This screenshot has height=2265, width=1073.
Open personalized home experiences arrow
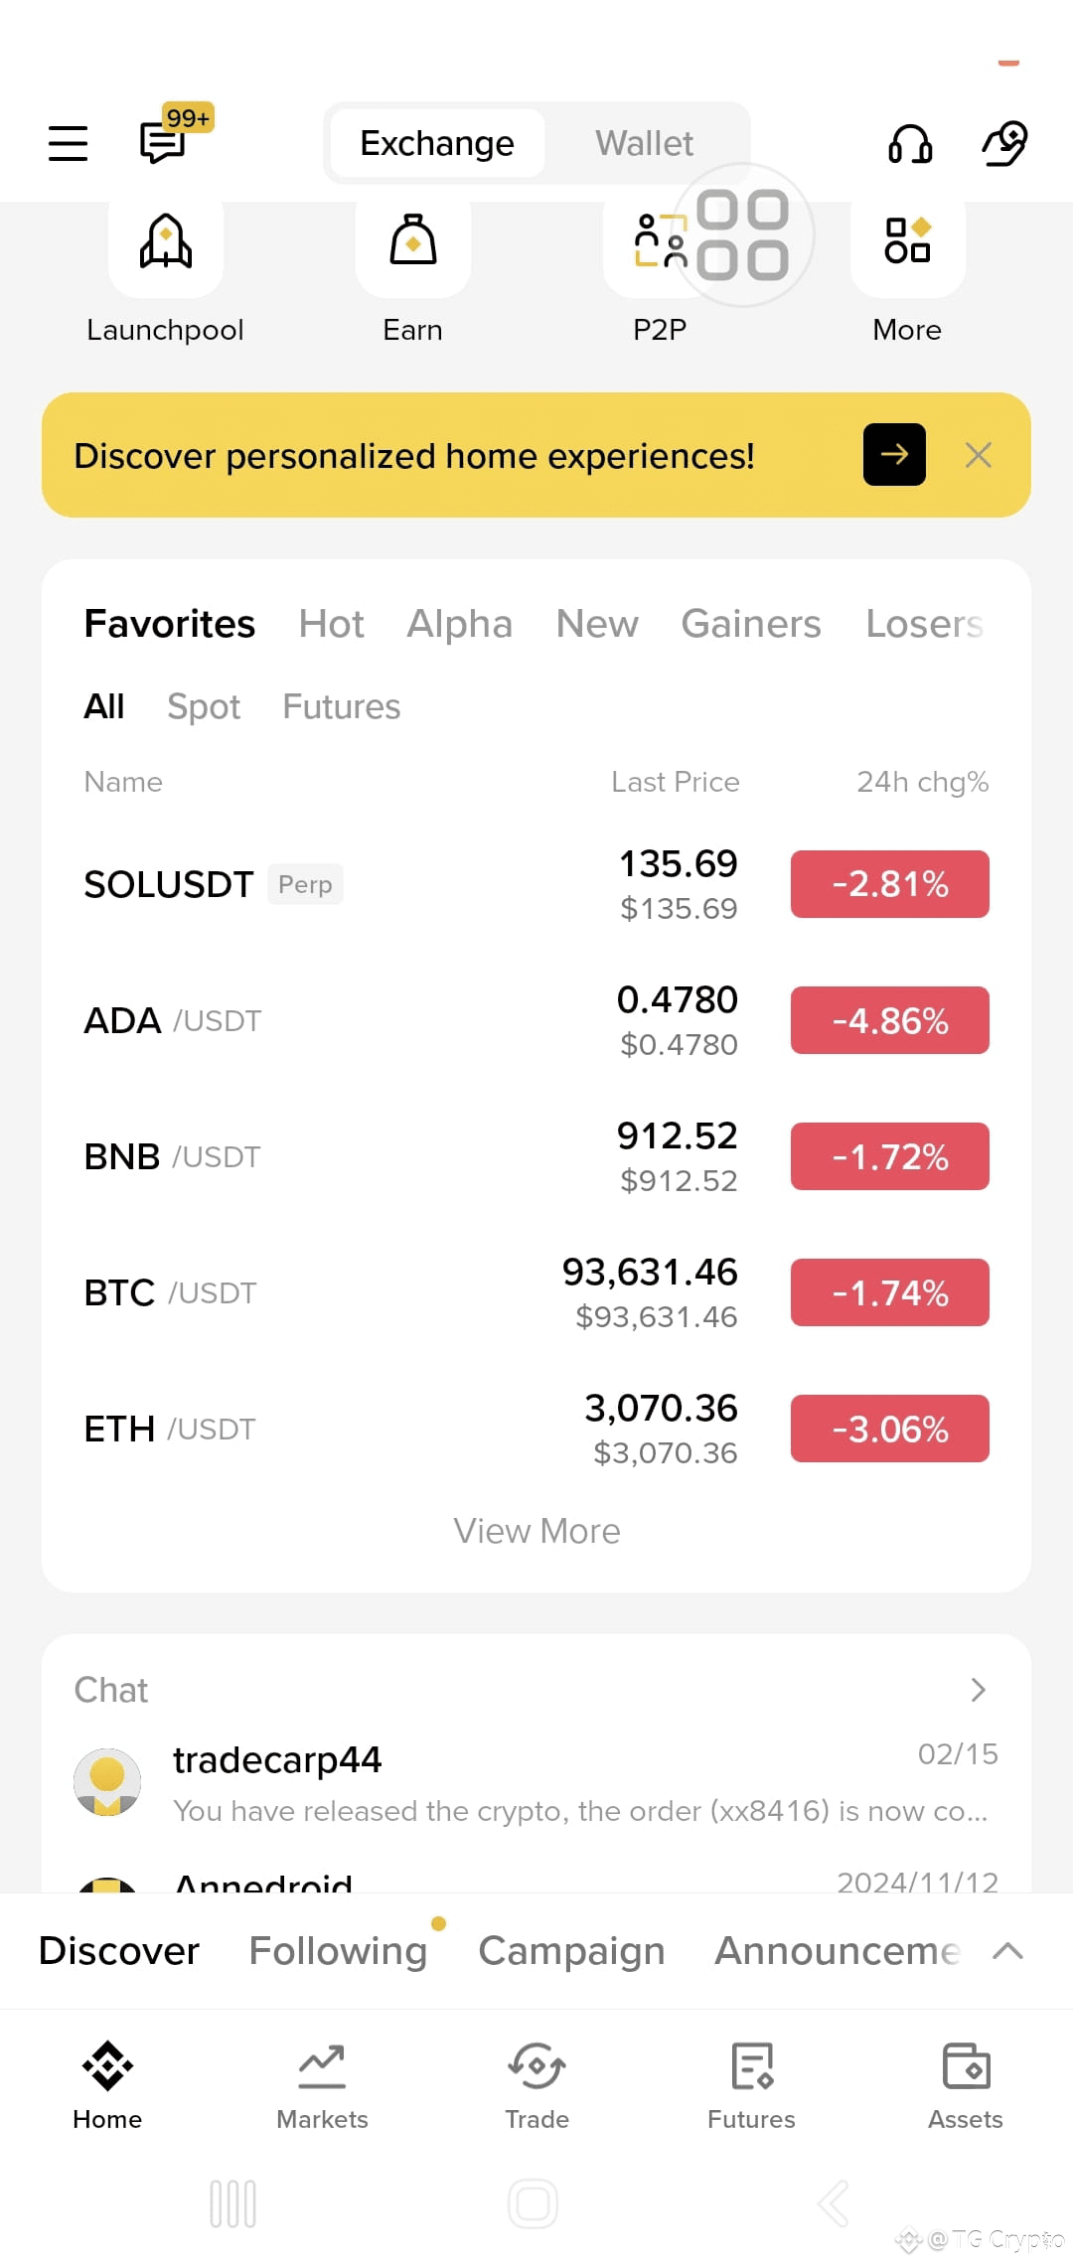point(894,455)
